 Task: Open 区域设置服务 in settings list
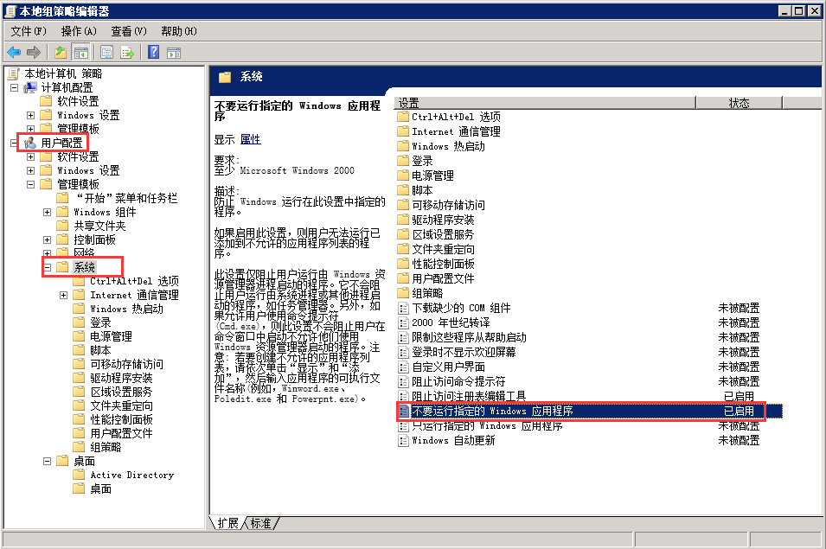pyautogui.click(x=443, y=234)
